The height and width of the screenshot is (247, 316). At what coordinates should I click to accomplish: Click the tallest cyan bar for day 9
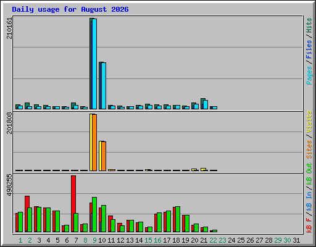point(94,64)
